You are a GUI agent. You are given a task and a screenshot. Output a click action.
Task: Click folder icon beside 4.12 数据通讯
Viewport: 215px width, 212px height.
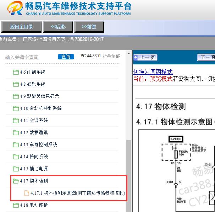(x=16, y=133)
